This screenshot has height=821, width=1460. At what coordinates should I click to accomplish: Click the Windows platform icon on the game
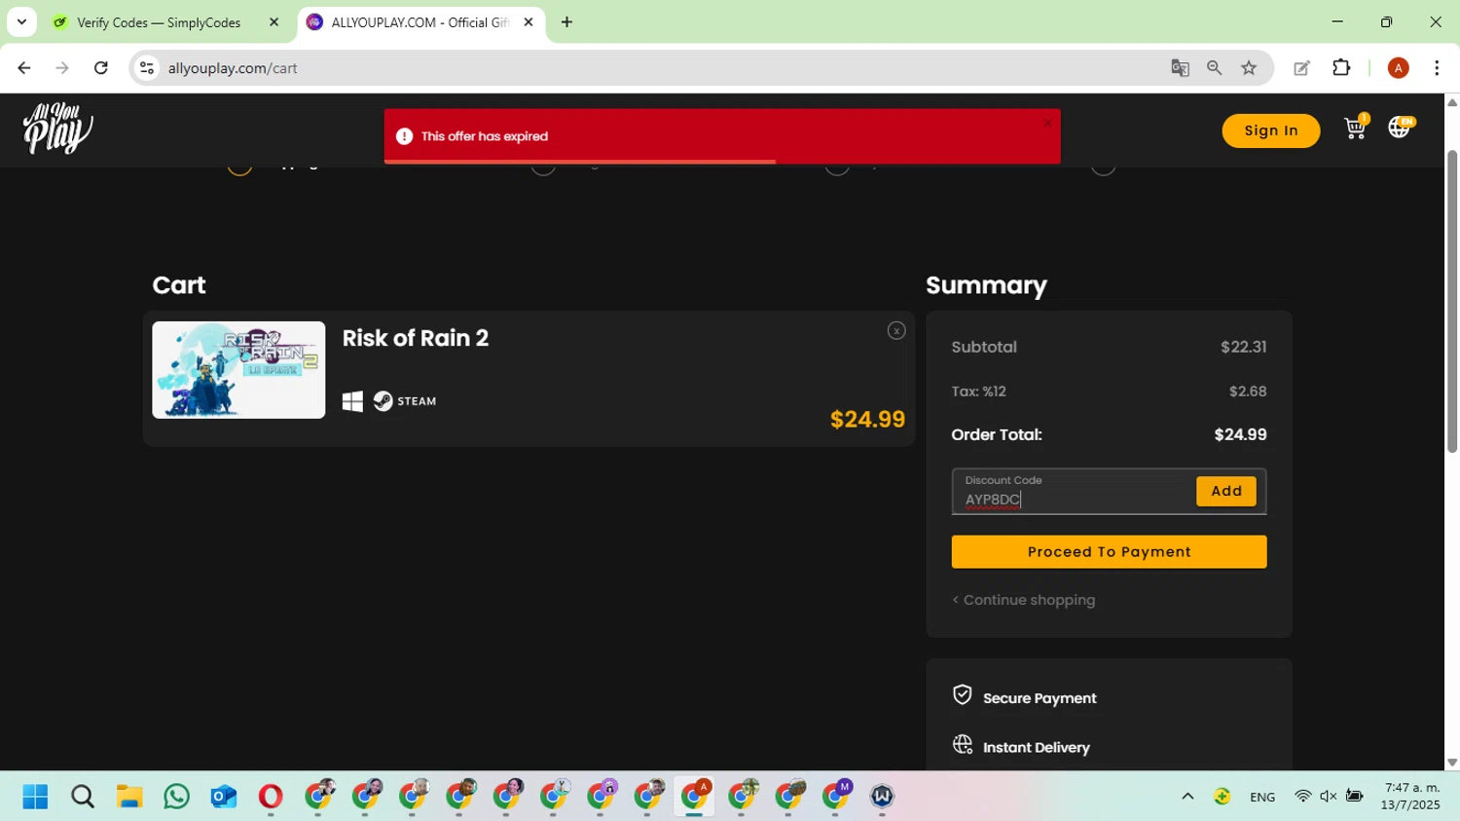pyautogui.click(x=352, y=401)
